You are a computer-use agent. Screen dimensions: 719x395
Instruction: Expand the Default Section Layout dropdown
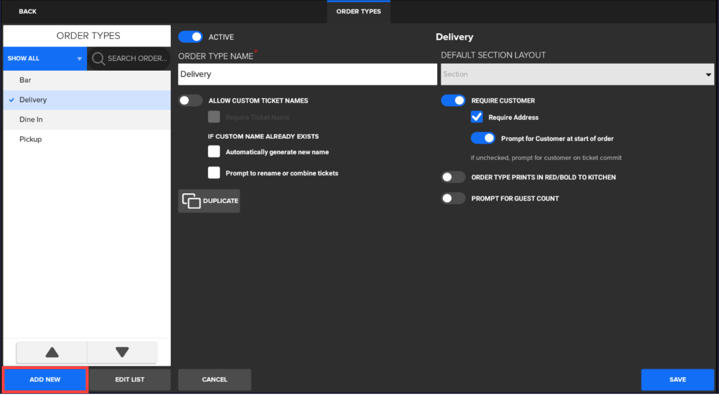(577, 74)
